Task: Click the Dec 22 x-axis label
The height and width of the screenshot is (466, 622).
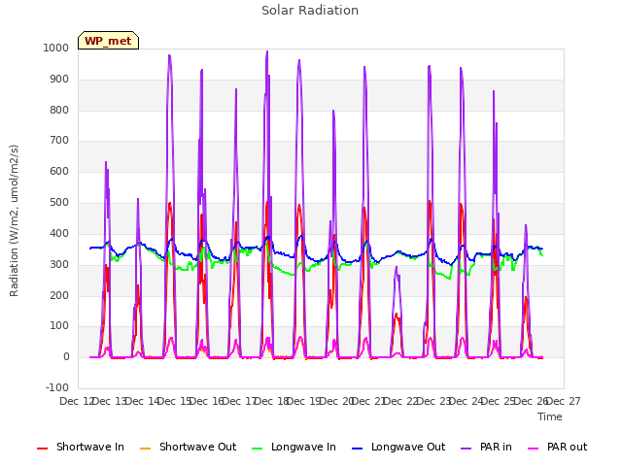Action: click(x=401, y=401)
